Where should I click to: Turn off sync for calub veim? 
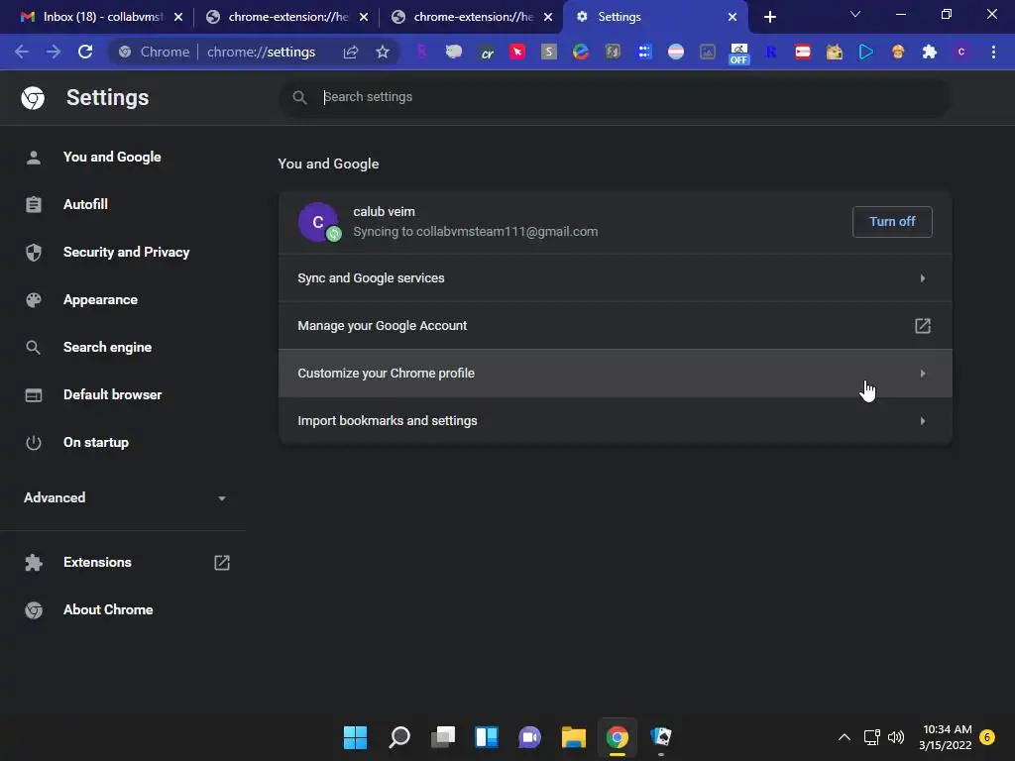coord(892,222)
